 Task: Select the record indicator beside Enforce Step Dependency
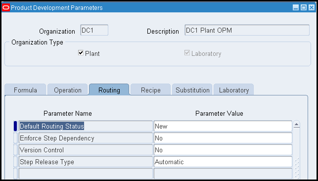15,138
